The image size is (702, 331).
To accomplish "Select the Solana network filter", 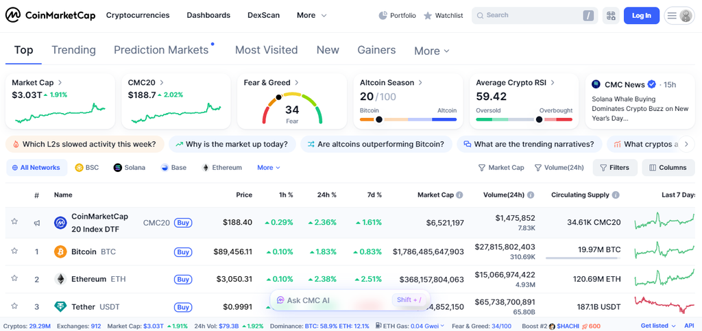I will [x=130, y=168].
